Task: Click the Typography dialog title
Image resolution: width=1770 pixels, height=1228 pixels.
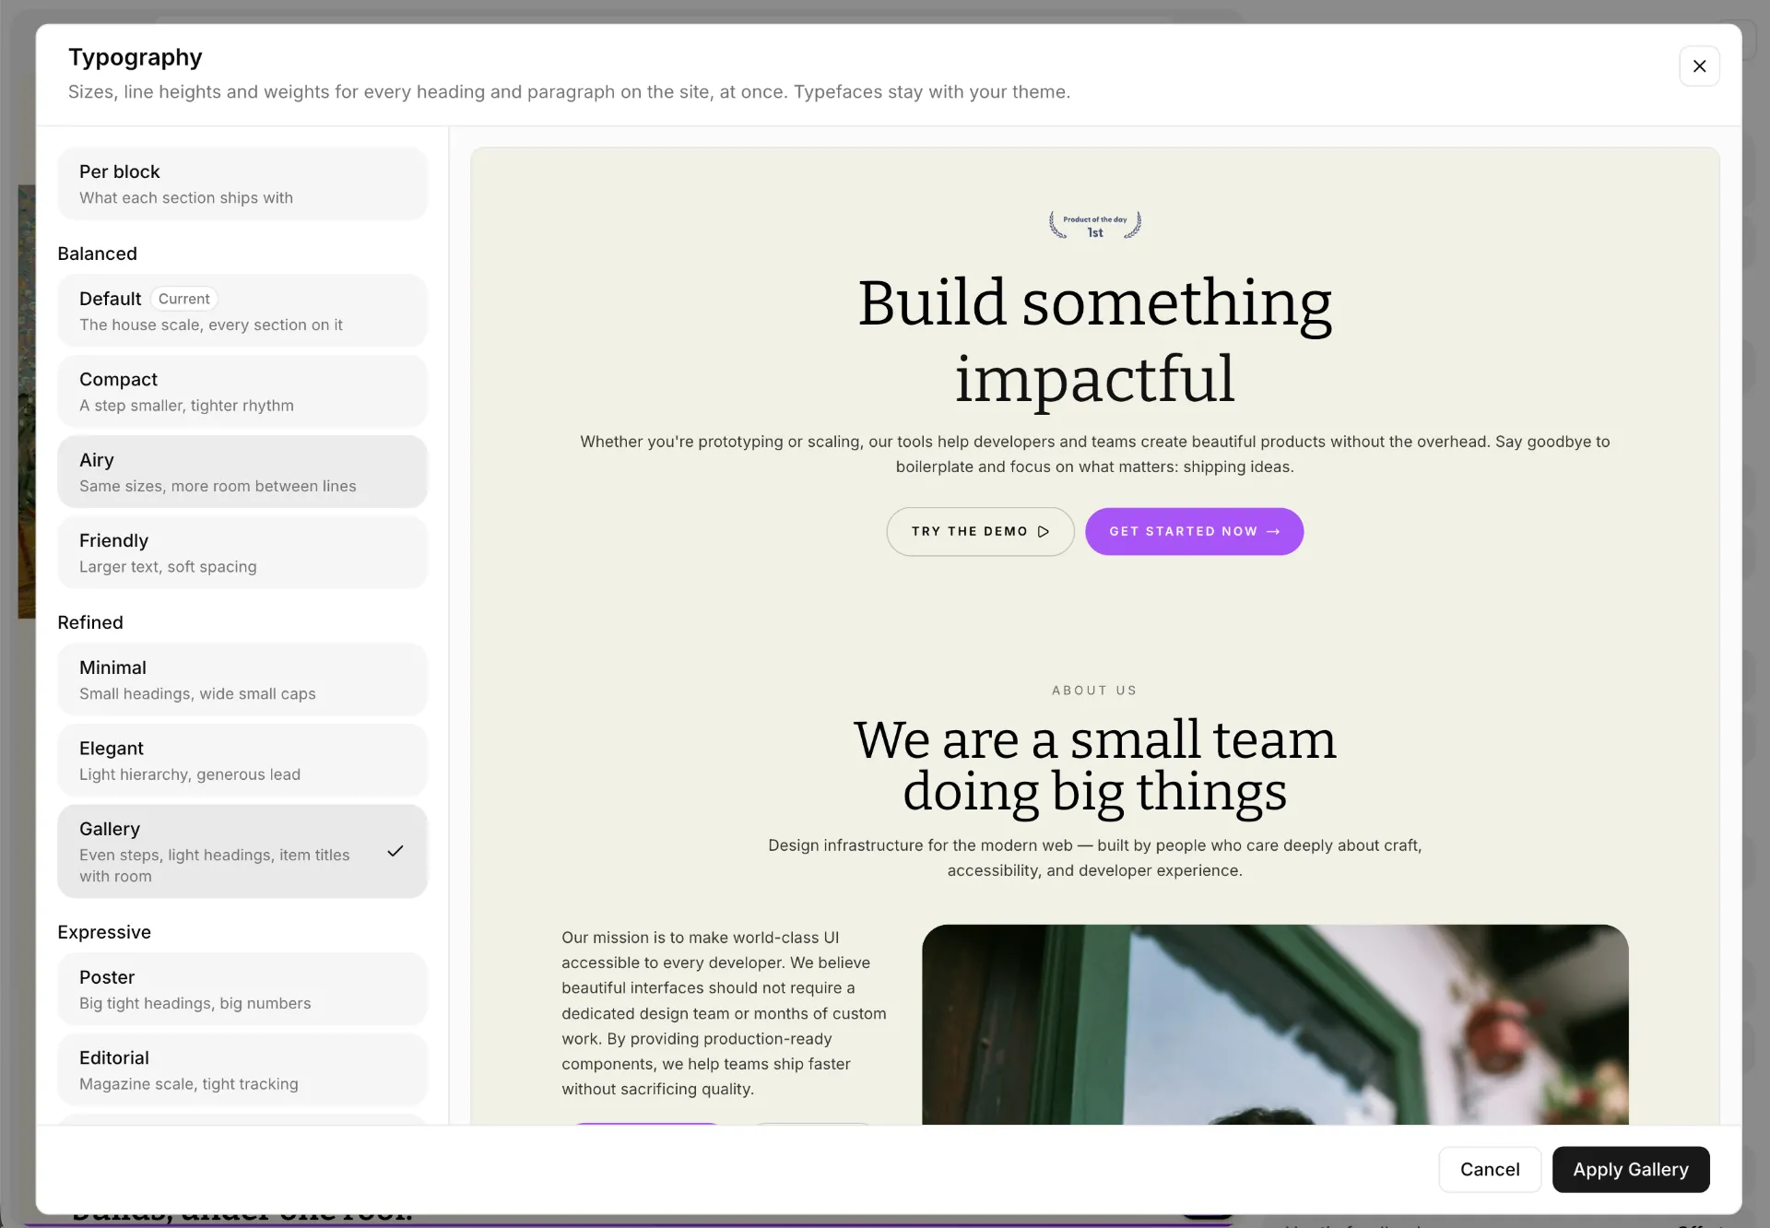Action: [136, 57]
